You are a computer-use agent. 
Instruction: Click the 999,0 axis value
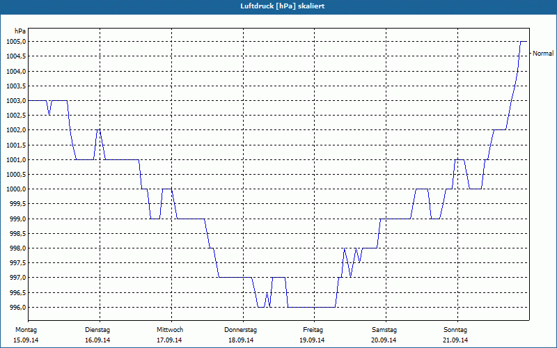click(17, 219)
